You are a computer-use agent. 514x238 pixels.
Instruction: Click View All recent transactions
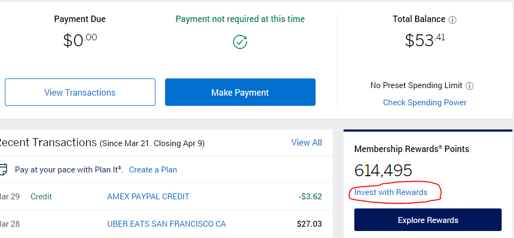(x=306, y=142)
